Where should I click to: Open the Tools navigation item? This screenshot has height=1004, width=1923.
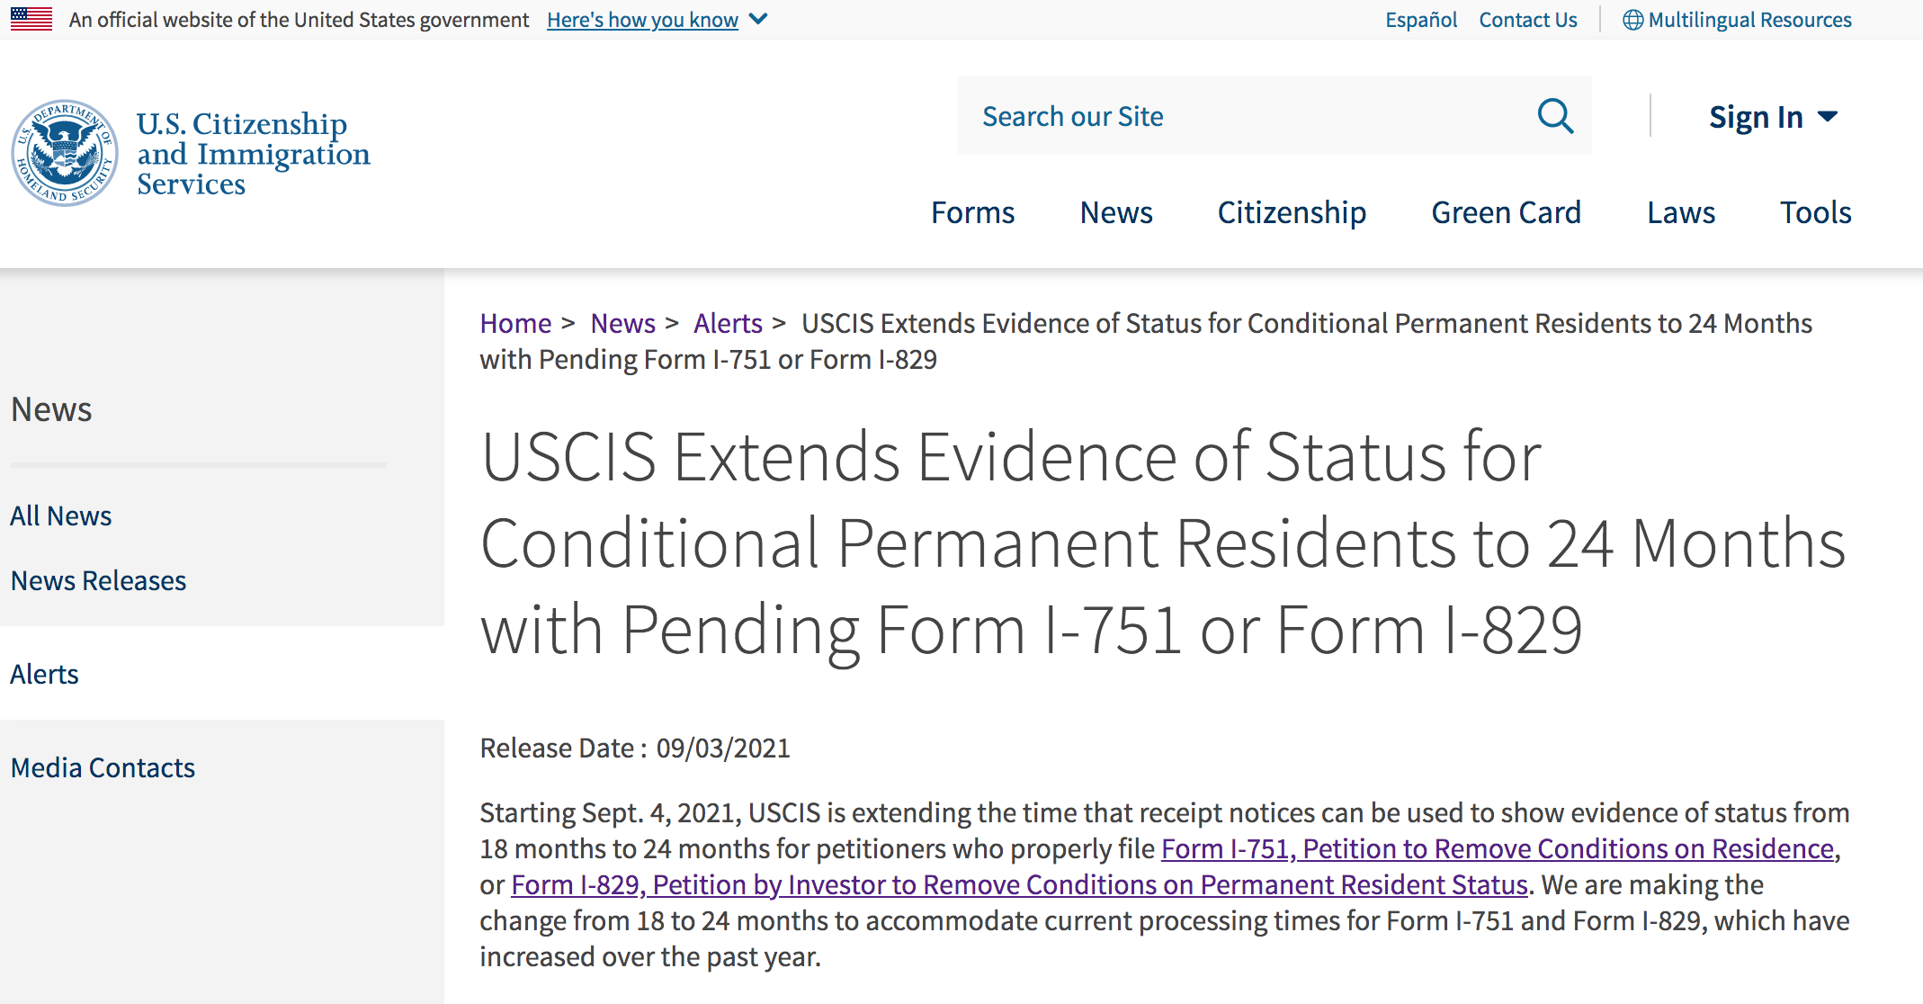point(1816,212)
